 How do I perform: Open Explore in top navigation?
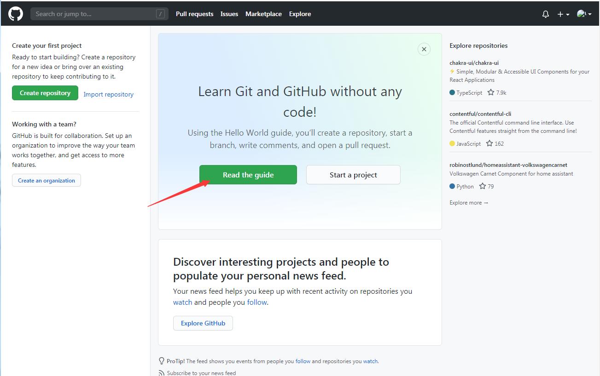pyautogui.click(x=300, y=14)
